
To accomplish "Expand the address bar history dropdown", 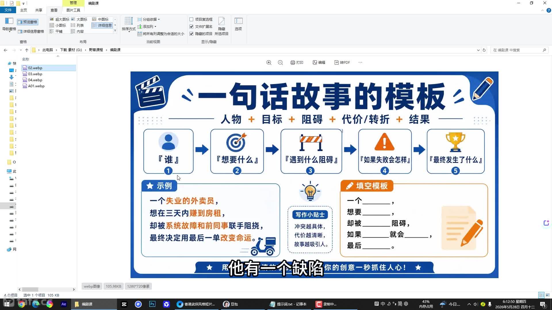I will pos(478,50).
